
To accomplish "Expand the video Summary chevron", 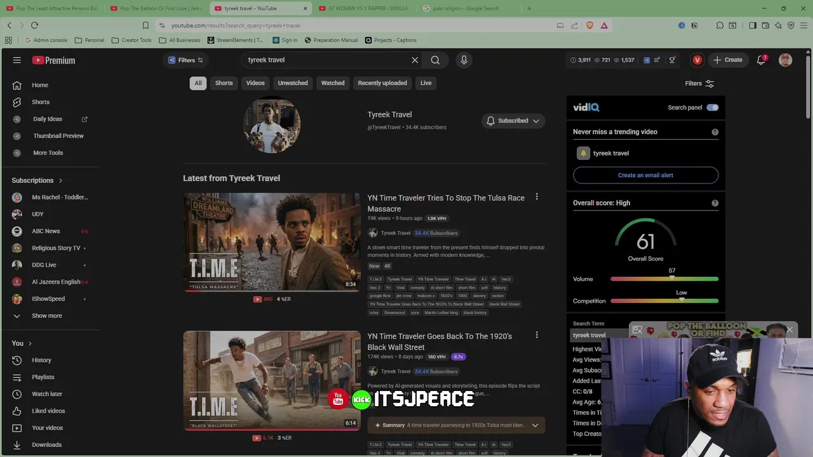I will pos(535,425).
